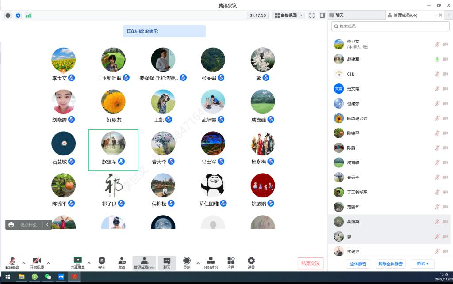453x284 pixels.
Task: Click the 结束会议 button
Action: pyautogui.click(x=310, y=263)
